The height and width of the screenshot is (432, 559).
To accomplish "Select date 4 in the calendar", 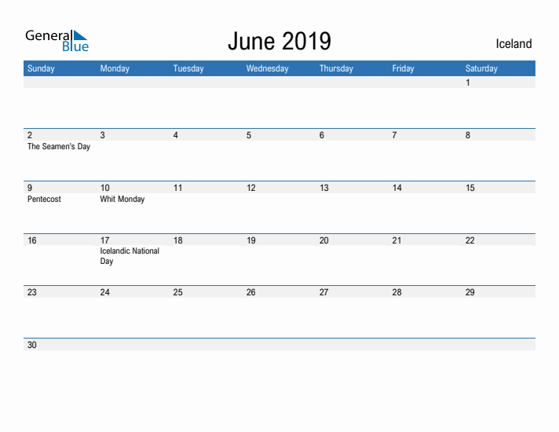I will [x=175, y=135].
